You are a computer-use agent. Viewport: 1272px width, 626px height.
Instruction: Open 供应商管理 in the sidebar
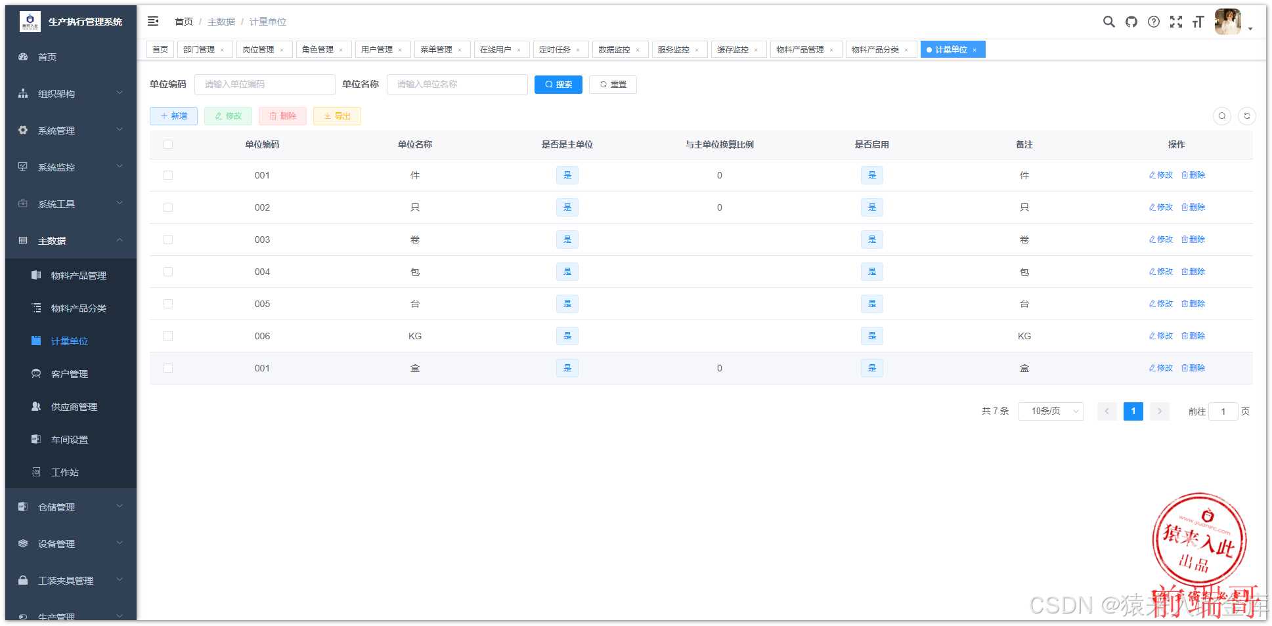pyautogui.click(x=71, y=407)
